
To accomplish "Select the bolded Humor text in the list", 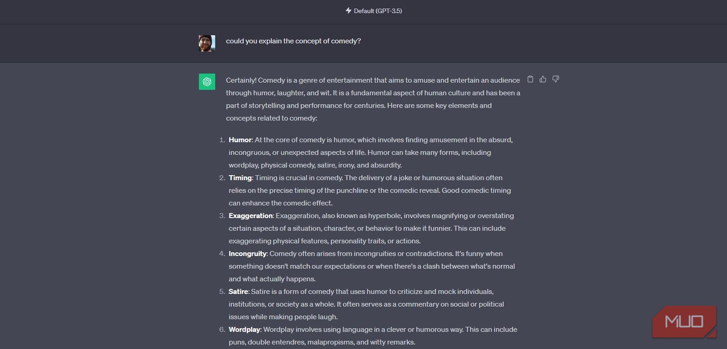I will pos(241,140).
